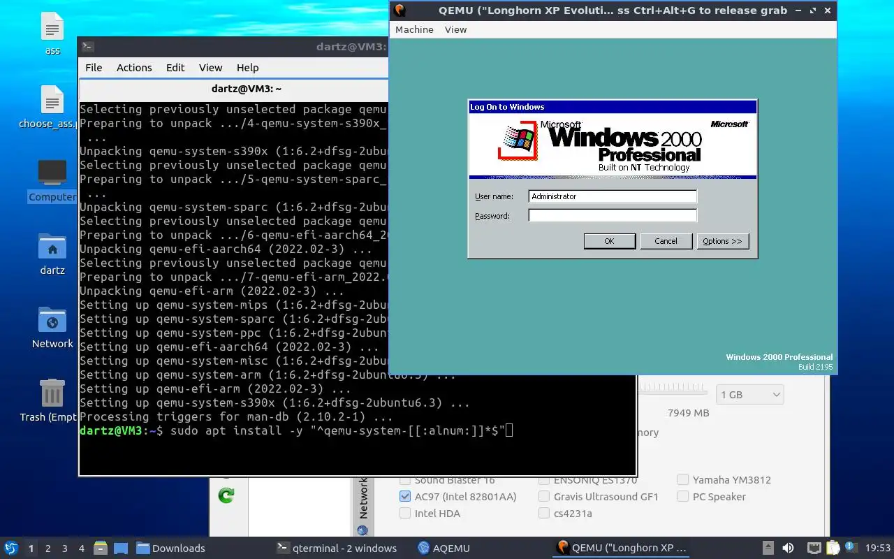Image resolution: width=894 pixels, height=559 pixels.
Task: Open the clipboard tray icon
Action: 833,548
